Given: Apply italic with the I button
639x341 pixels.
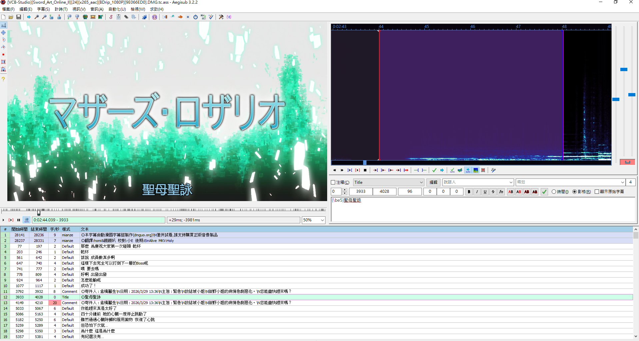Looking at the screenshot, I should click(477, 192).
